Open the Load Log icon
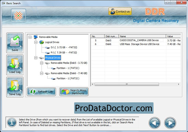Screen dimensions: 188x132 click(x=15, y=65)
